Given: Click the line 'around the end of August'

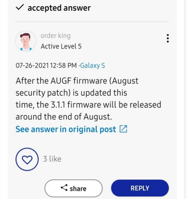Looking at the screenshot, I should (64, 117).
